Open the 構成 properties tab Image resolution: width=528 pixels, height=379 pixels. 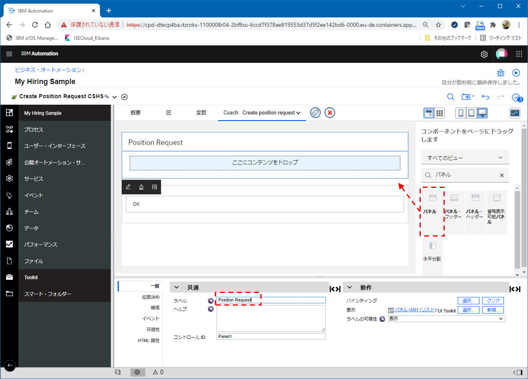[155, 308]
